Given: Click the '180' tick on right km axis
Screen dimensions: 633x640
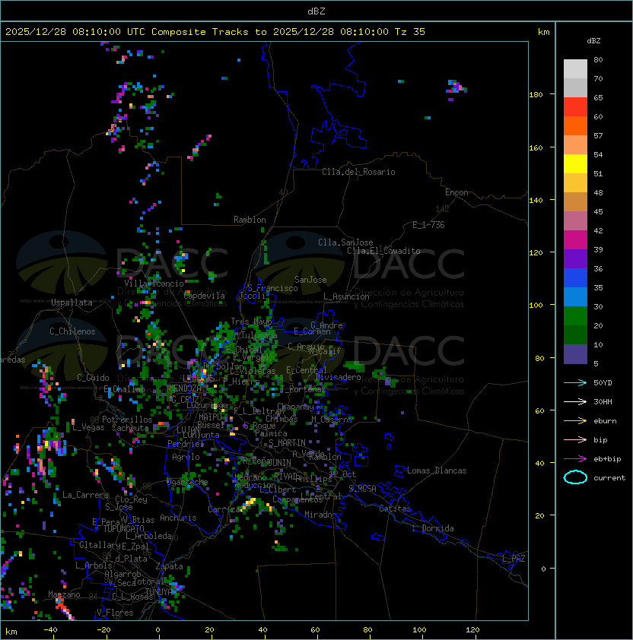Looking at the screenshot, I should [536, 95].
